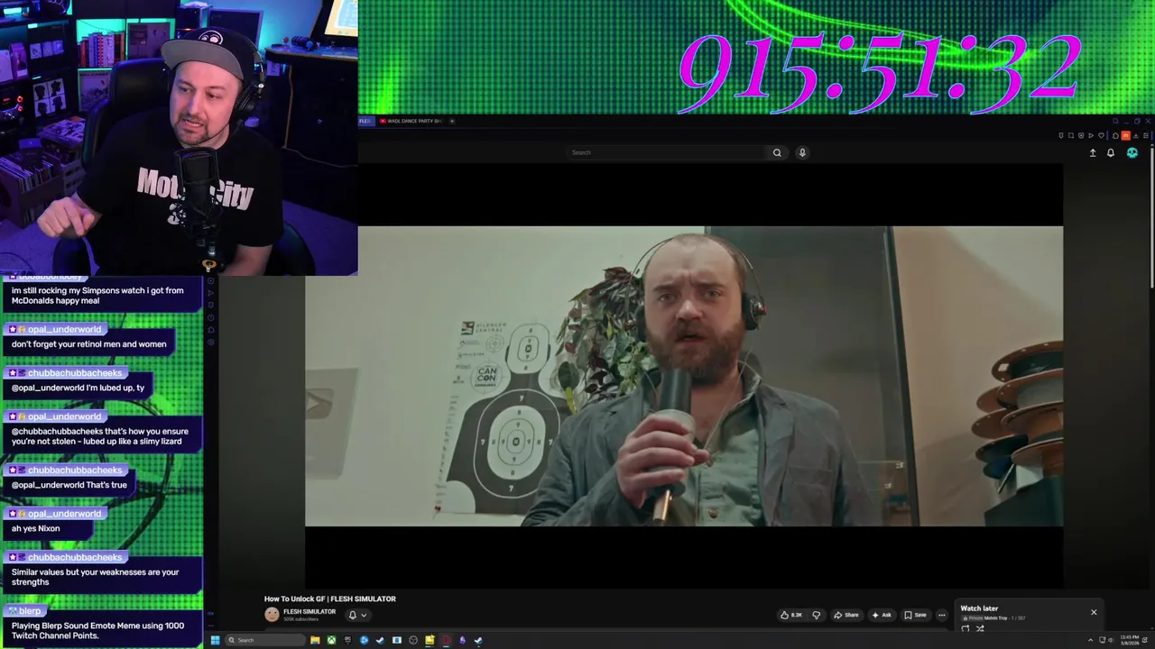Open OBS Studio from the taskbar
Image resolution: width=1155 pixels, height=649 pixels.
[x=413, y=640]
